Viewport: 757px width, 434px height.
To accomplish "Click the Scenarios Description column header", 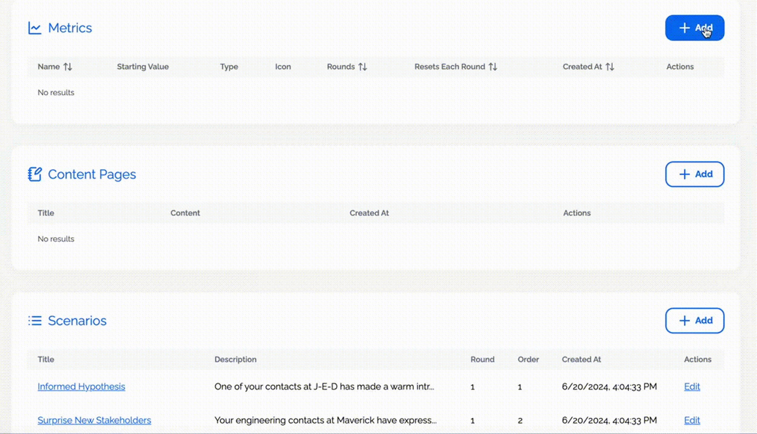I will pyautogui.click(x=235, y=359).
